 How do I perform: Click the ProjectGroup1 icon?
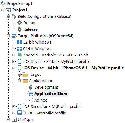coord(3,3)
